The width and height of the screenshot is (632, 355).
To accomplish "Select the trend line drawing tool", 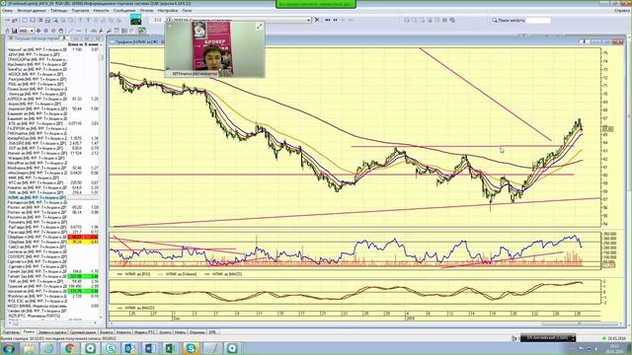I will click(x=71, y=31).
